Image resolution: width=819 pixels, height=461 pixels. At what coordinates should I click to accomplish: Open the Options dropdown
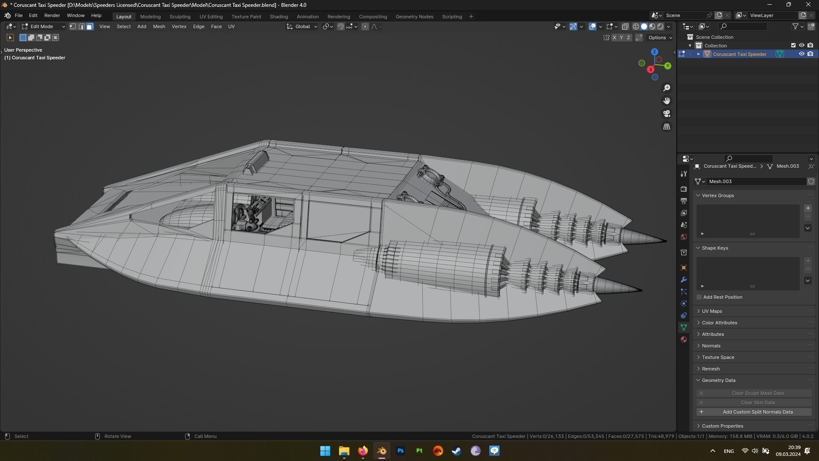point(659,38)
